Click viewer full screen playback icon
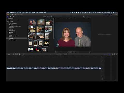 click(90, 52)
